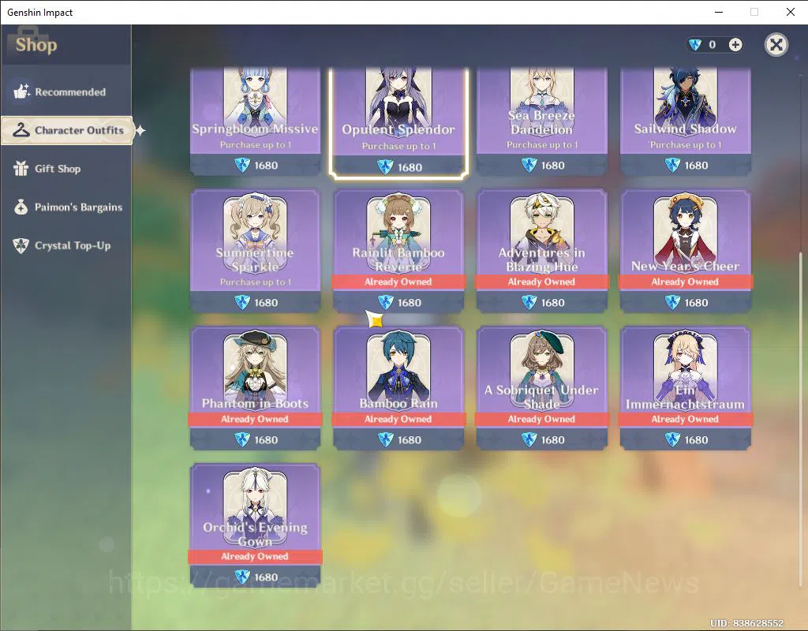Image resolution: width=808 pixels, height=631 pixels.
Task: Click the crystal icon on Phantom in Boots price
Action: coord(242,439)
